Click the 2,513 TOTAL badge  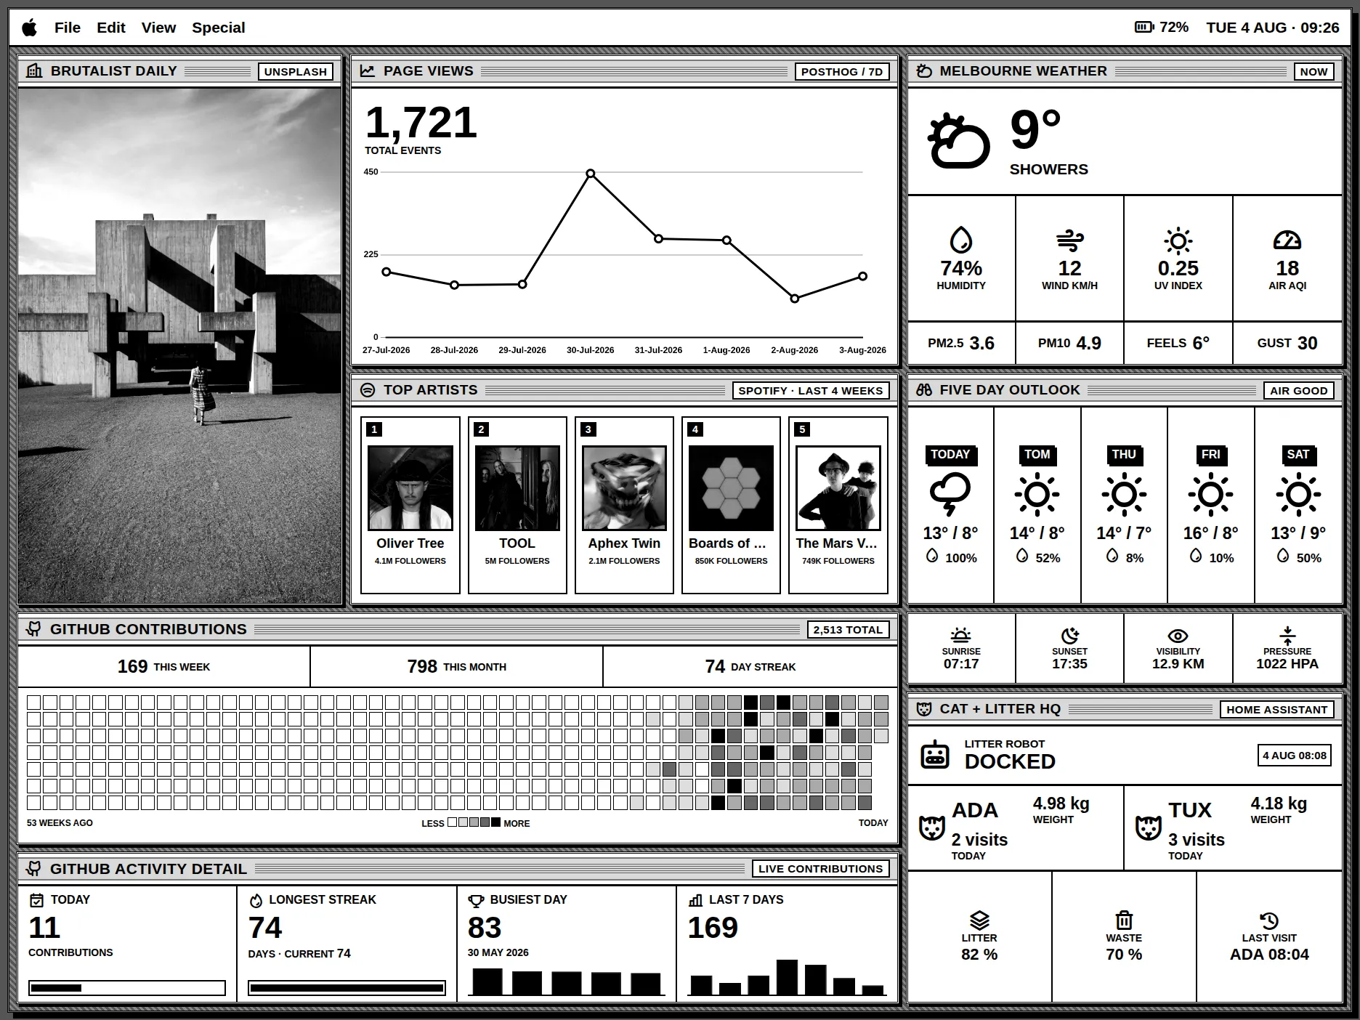848,630
